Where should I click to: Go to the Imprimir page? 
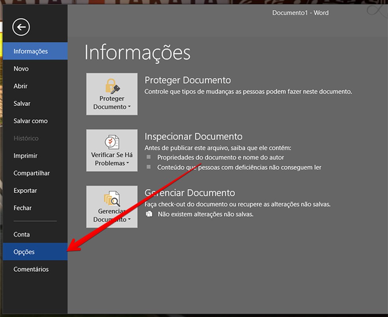26,156
